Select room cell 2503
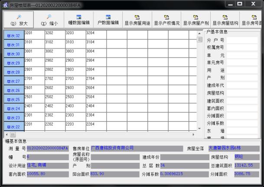Viewport: 264px width, 187px height. 75,99
